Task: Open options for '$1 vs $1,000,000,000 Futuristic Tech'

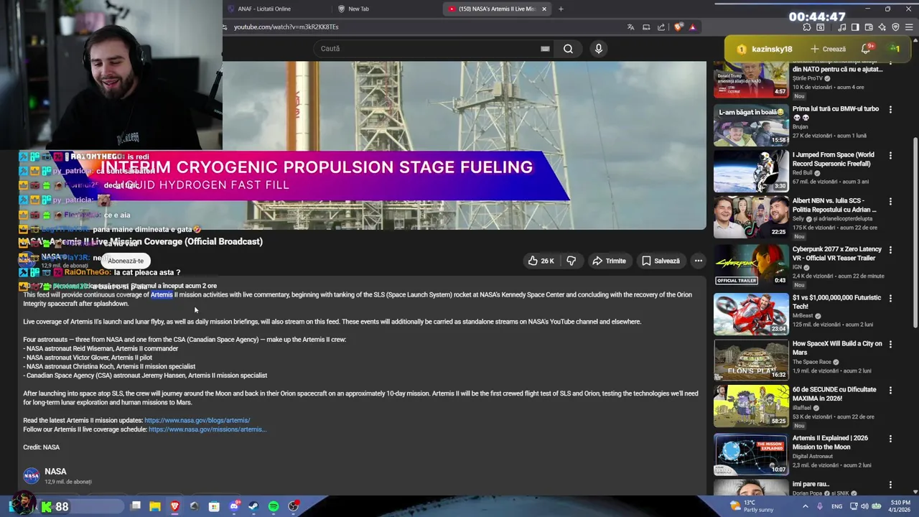Action: [890, 297]
